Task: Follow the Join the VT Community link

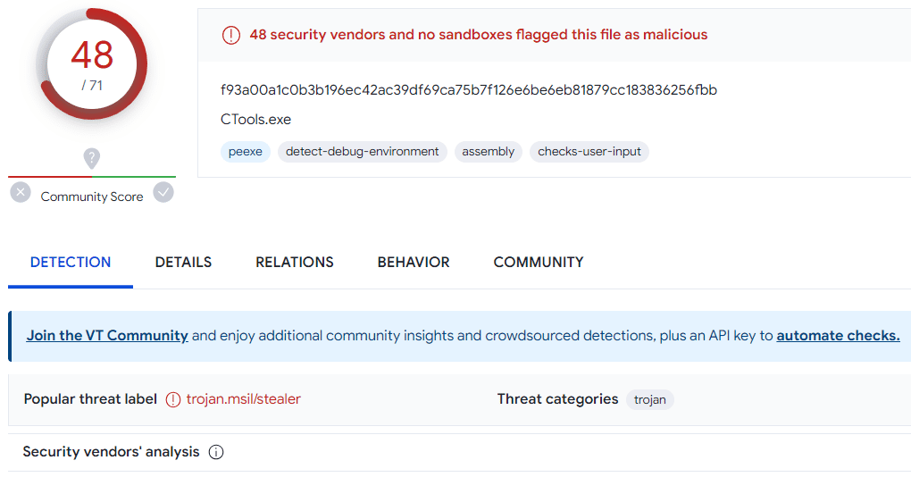Action: [107, 336]
